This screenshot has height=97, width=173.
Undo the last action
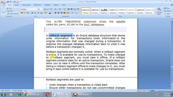[x=10, y=2]
